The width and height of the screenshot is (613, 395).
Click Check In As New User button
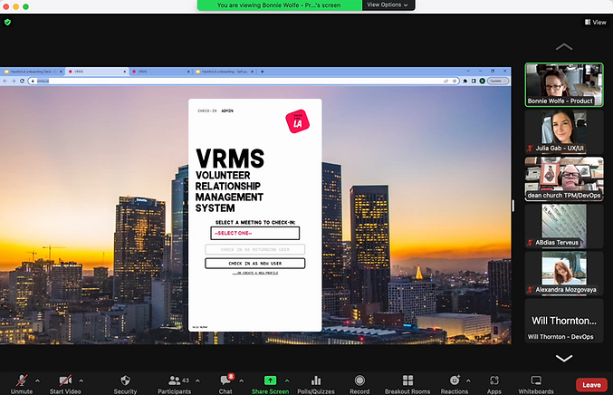click(x=255, y=264)
